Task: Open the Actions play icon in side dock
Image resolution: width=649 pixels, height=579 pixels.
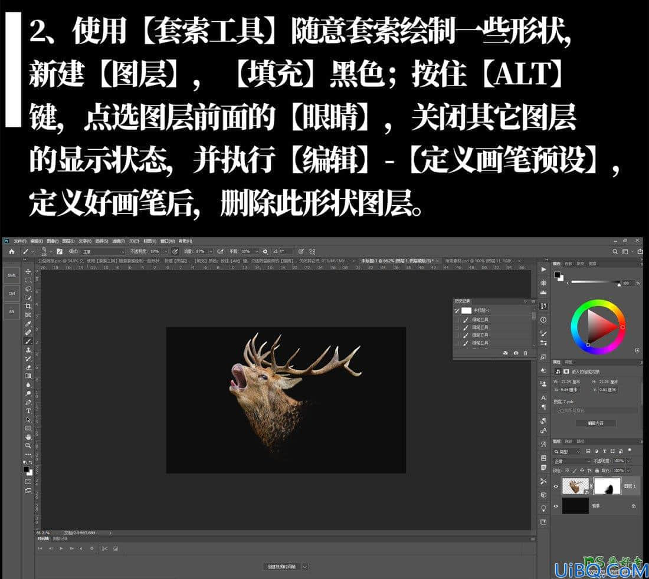Action: click(543, 269)
